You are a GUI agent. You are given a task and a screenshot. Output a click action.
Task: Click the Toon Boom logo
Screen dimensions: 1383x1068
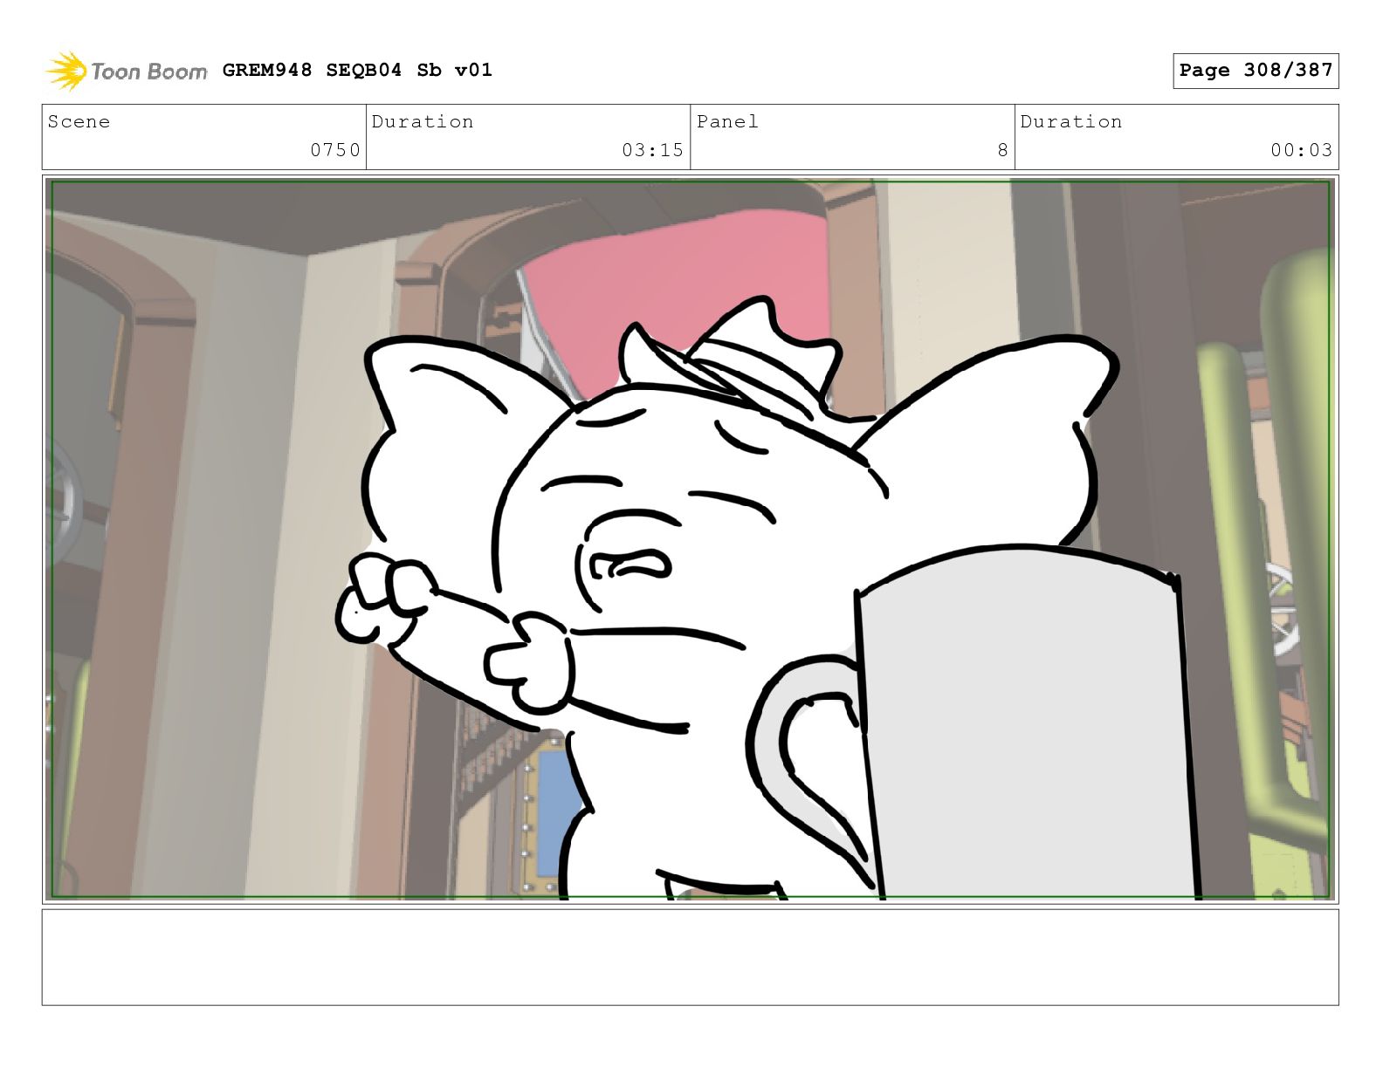[127, 71]
